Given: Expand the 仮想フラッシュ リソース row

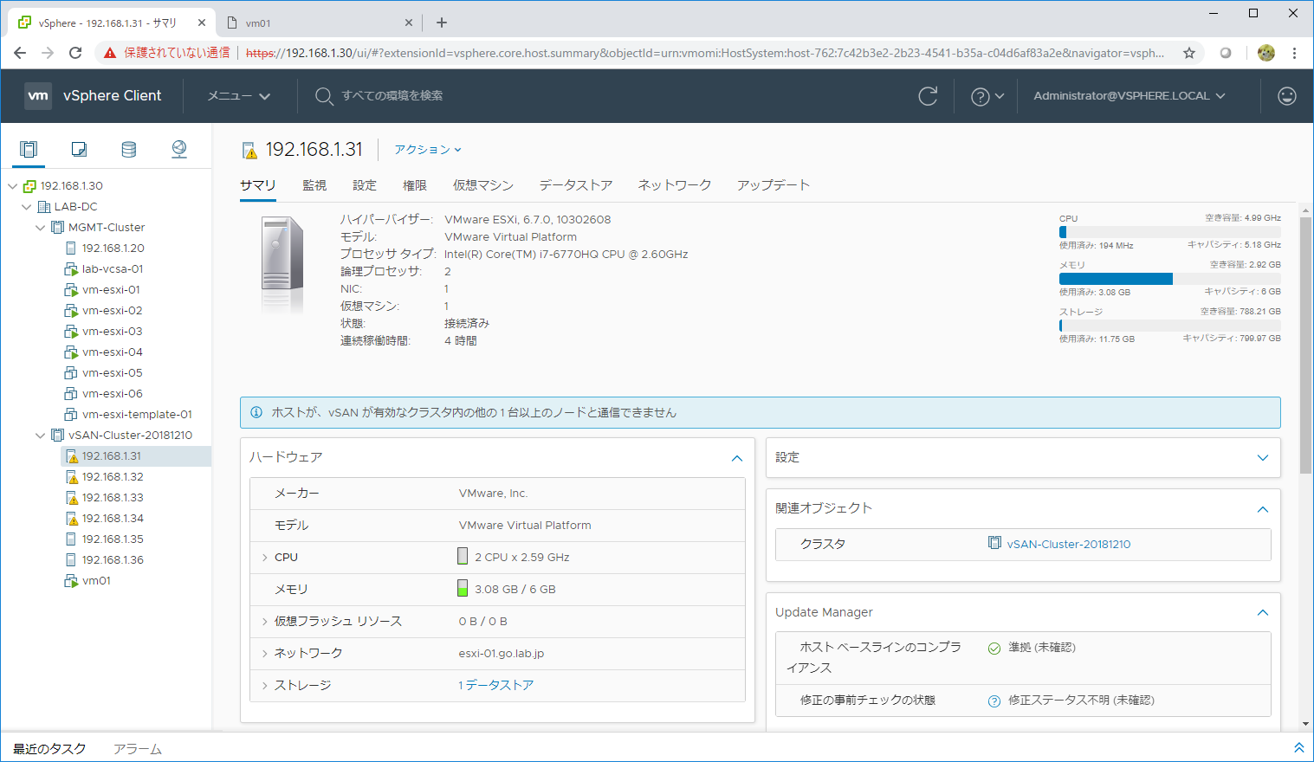Looking at the screenshot, I should [x=265, y=622].
